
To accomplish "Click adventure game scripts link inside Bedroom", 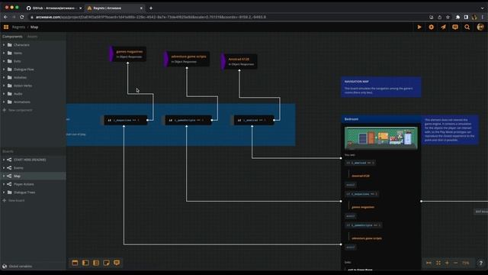I will (x=367, y=238).
